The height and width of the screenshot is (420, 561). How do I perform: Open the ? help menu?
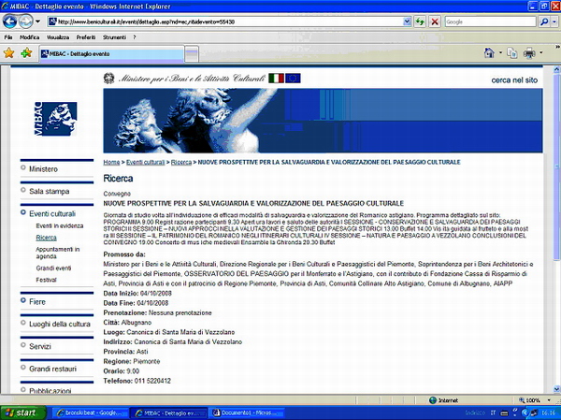point(135,37)
